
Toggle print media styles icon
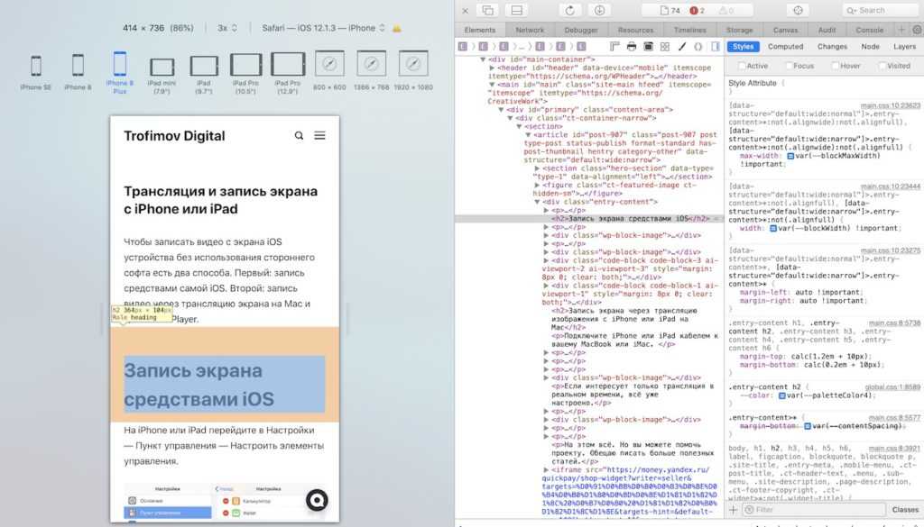[x=631, y=46]
